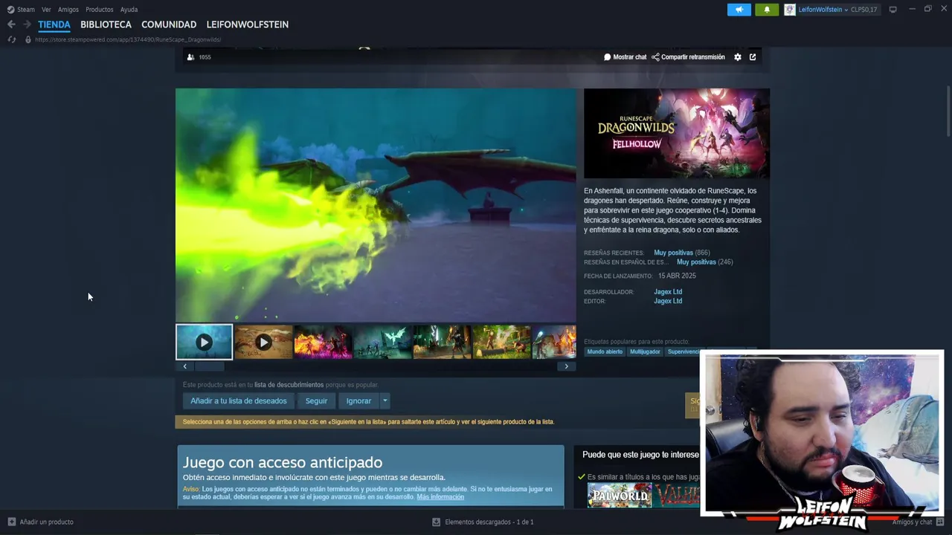Open the Jagex Ltd developer link
The height and width of the screenshot is (535, 952).
pos(668,292)
